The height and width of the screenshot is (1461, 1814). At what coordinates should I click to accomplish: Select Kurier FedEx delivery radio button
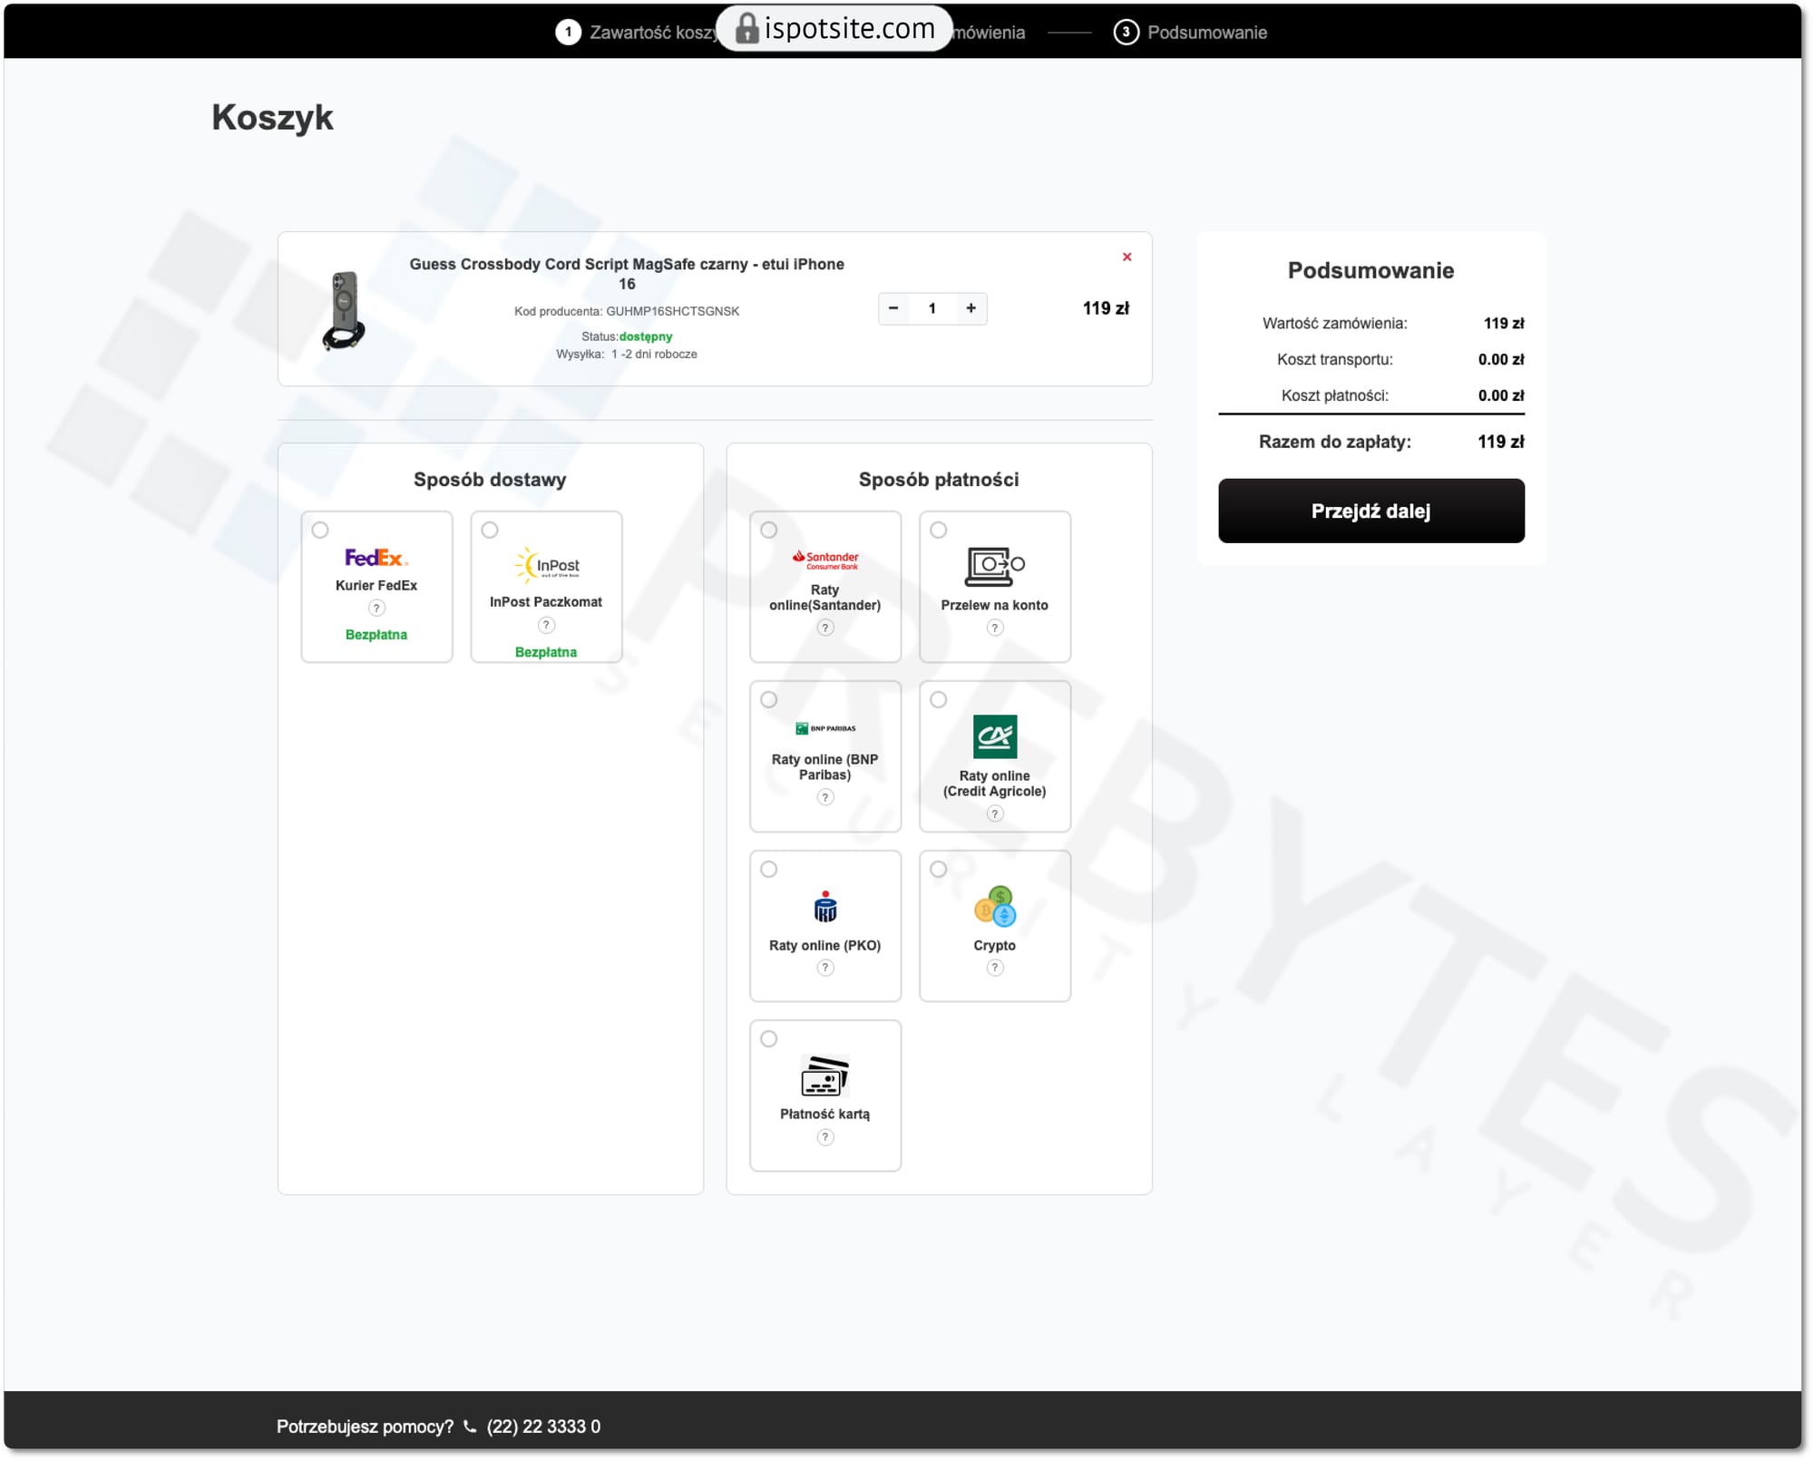320,531
